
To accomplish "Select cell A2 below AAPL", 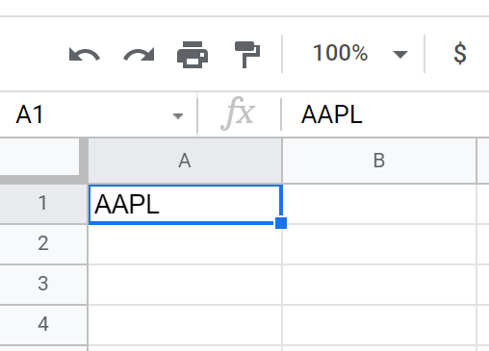I will [185, 244].
